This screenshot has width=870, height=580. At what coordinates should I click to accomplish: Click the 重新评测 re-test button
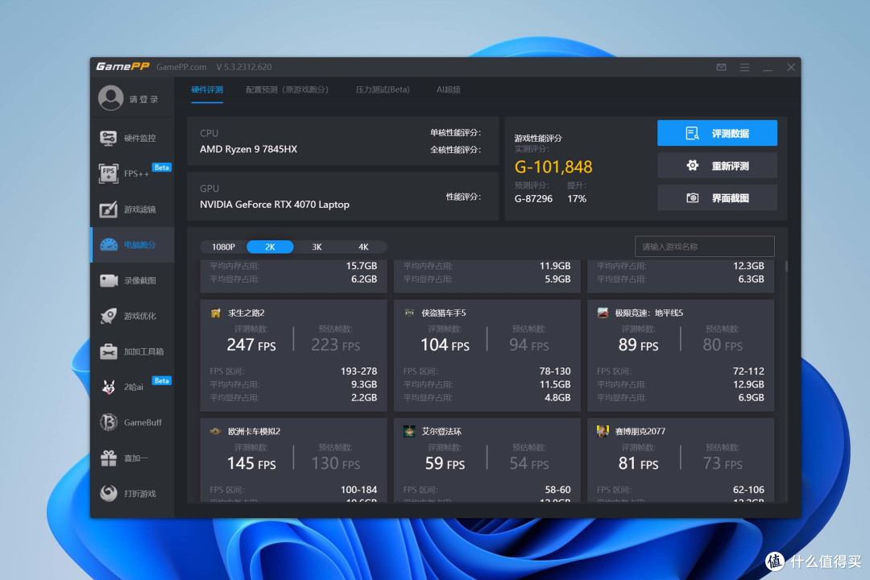click(x=717, y=165)
